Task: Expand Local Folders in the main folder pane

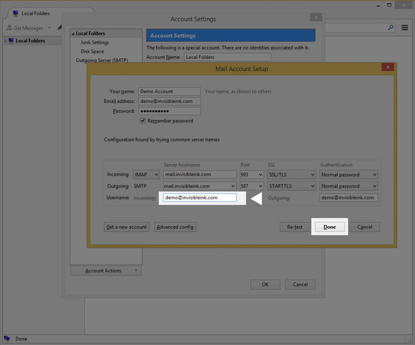Action: coord(5,41)
